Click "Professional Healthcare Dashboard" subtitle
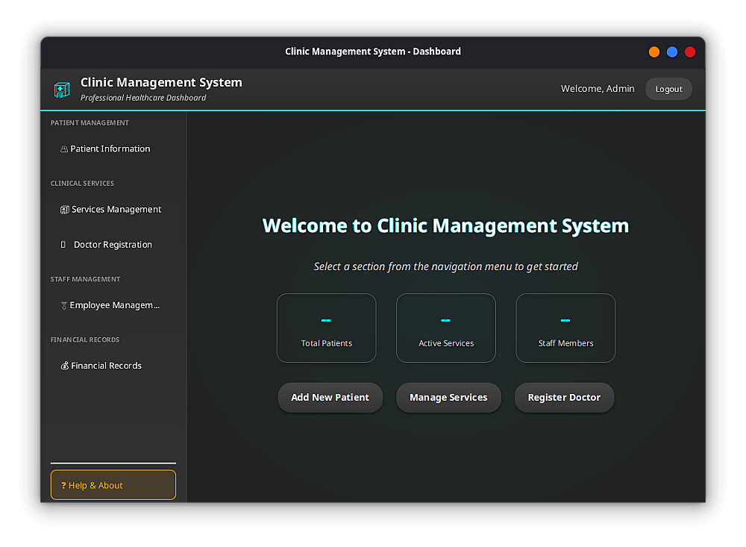This screenshot has width=746, height=547. [x=143, y=98]
